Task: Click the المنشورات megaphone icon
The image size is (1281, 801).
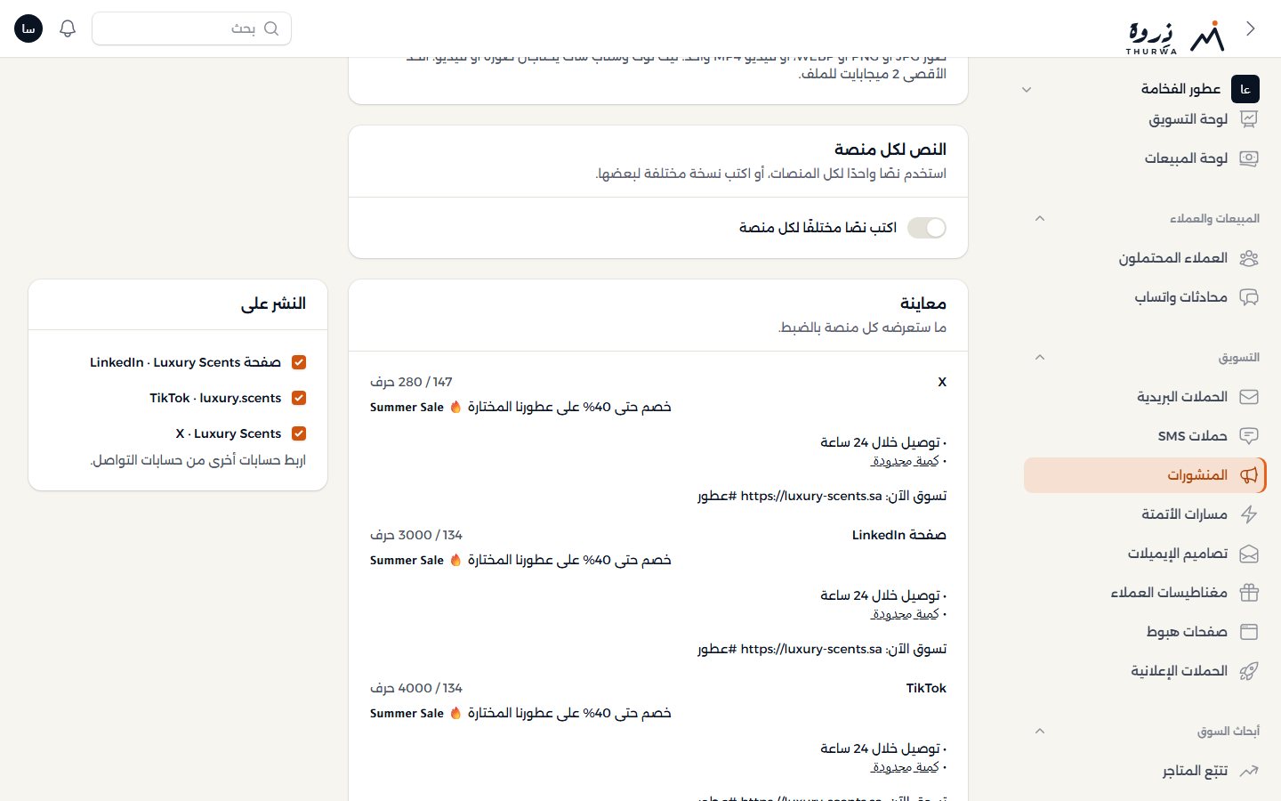Action: [1249, 475]
